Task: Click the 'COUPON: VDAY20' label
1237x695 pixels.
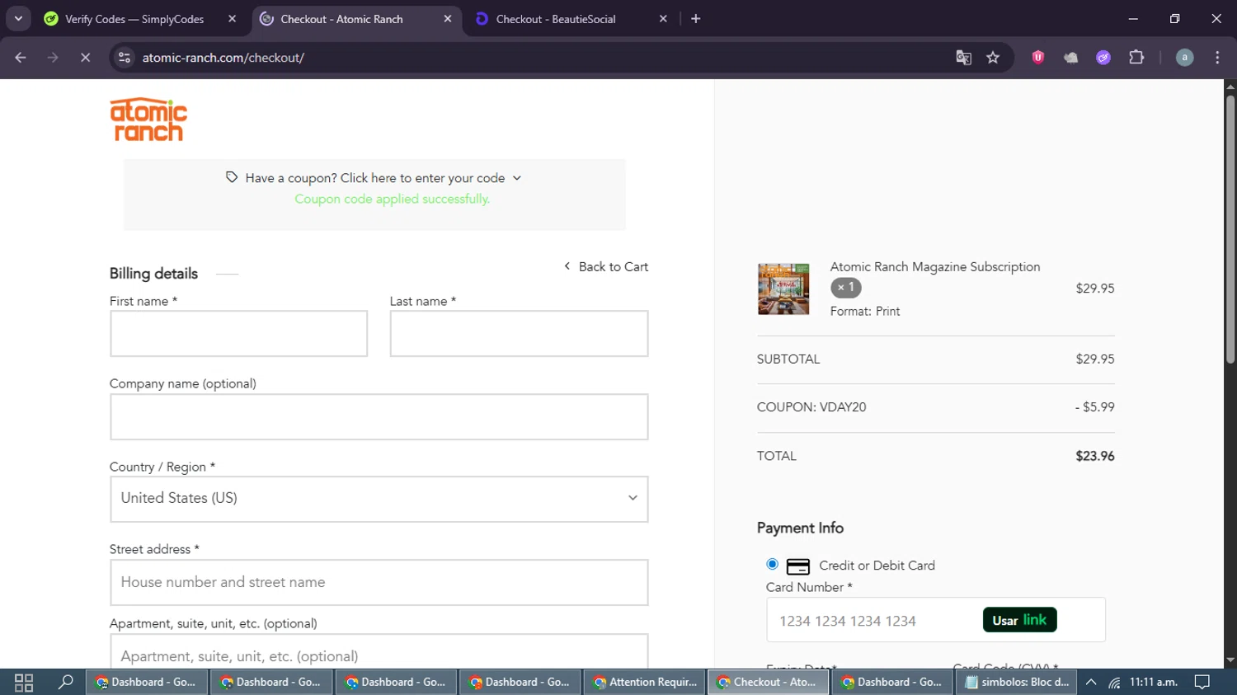Action: point(811,407)
